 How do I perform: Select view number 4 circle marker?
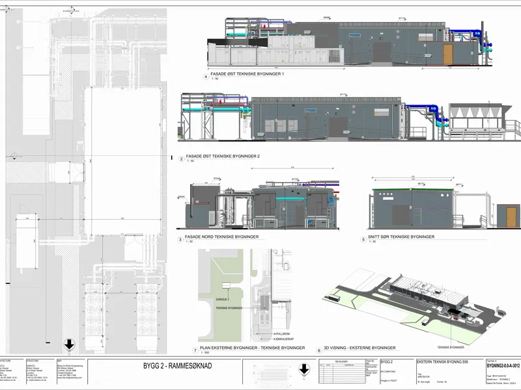tap(206, 77)
